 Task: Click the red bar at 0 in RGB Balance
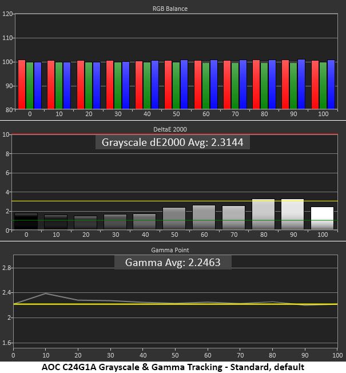pos(22,85)
